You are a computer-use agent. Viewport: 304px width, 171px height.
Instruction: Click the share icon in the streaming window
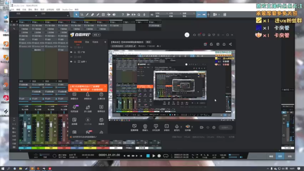tap(230, 44)
